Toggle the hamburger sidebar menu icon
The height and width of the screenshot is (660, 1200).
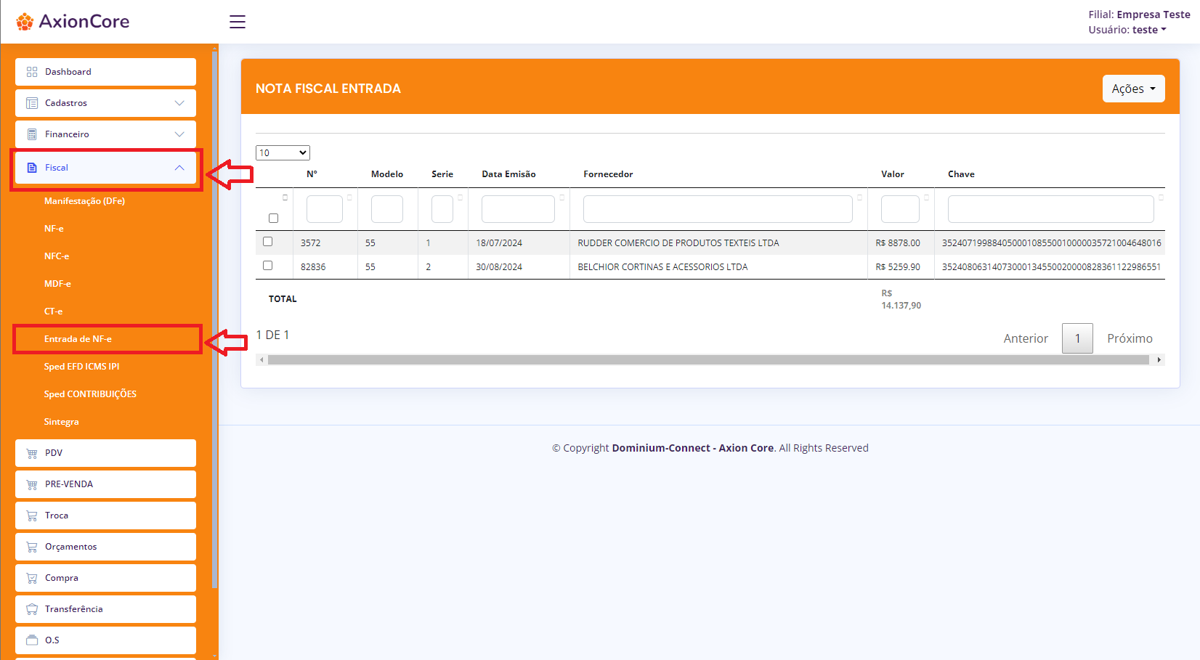pos(238,22)
